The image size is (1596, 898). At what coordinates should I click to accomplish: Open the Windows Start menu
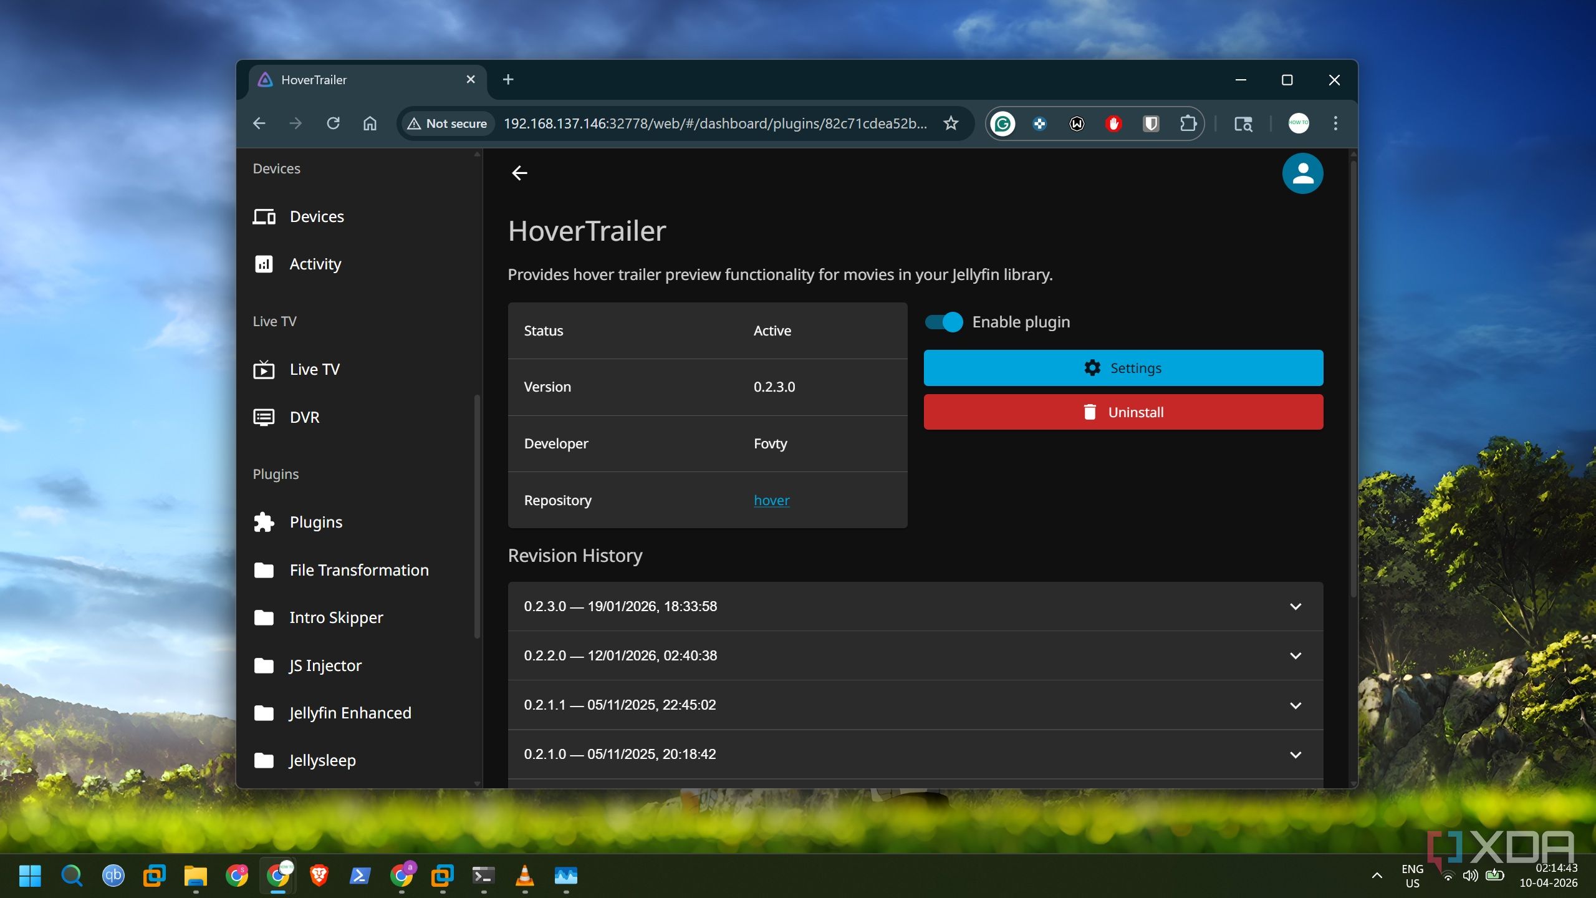click(30, 876)
